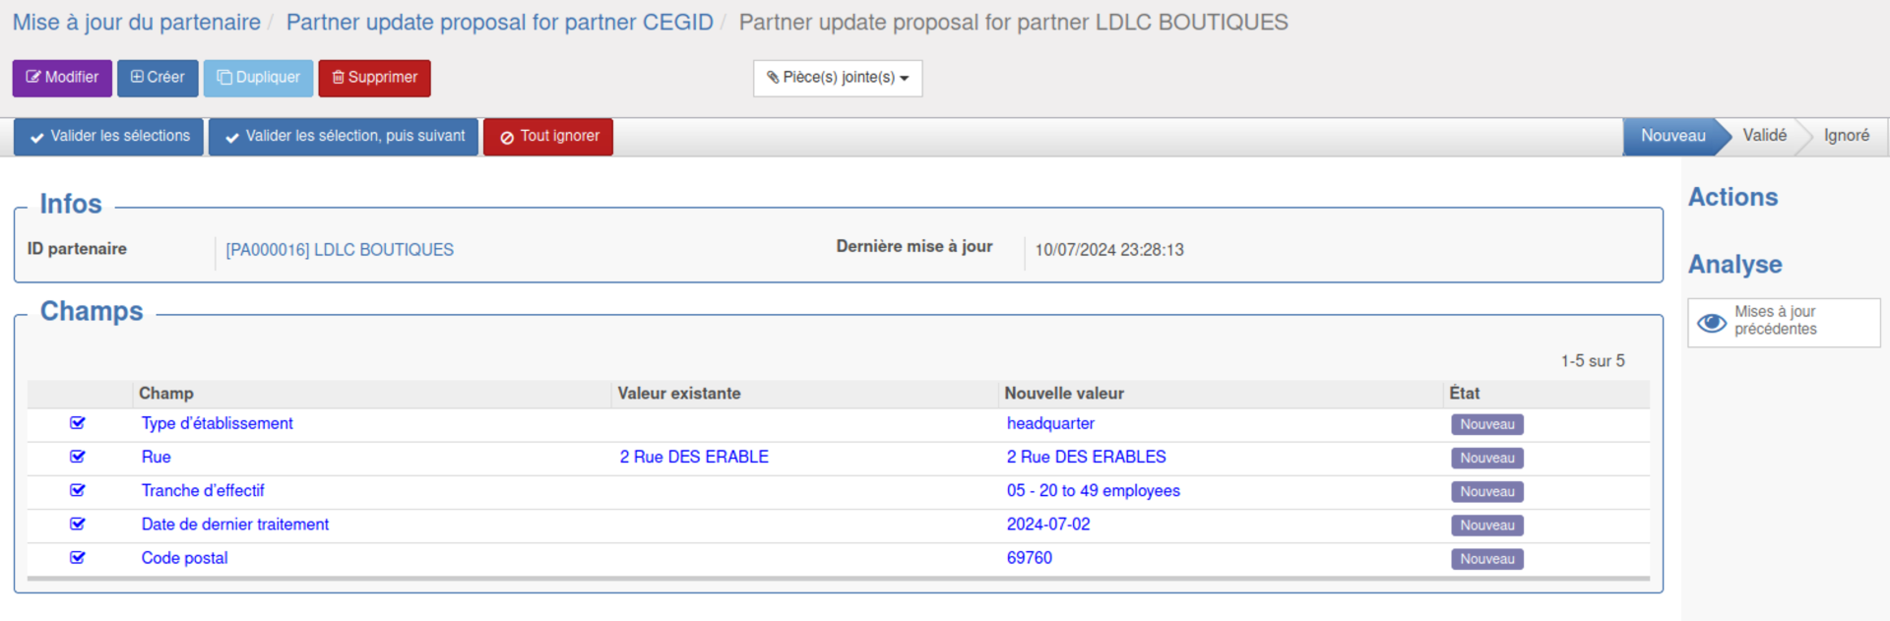1890x621 pixels.
Task: Uncheck the Type d'établissement row checkbox
Action: (x=78, y=423)
